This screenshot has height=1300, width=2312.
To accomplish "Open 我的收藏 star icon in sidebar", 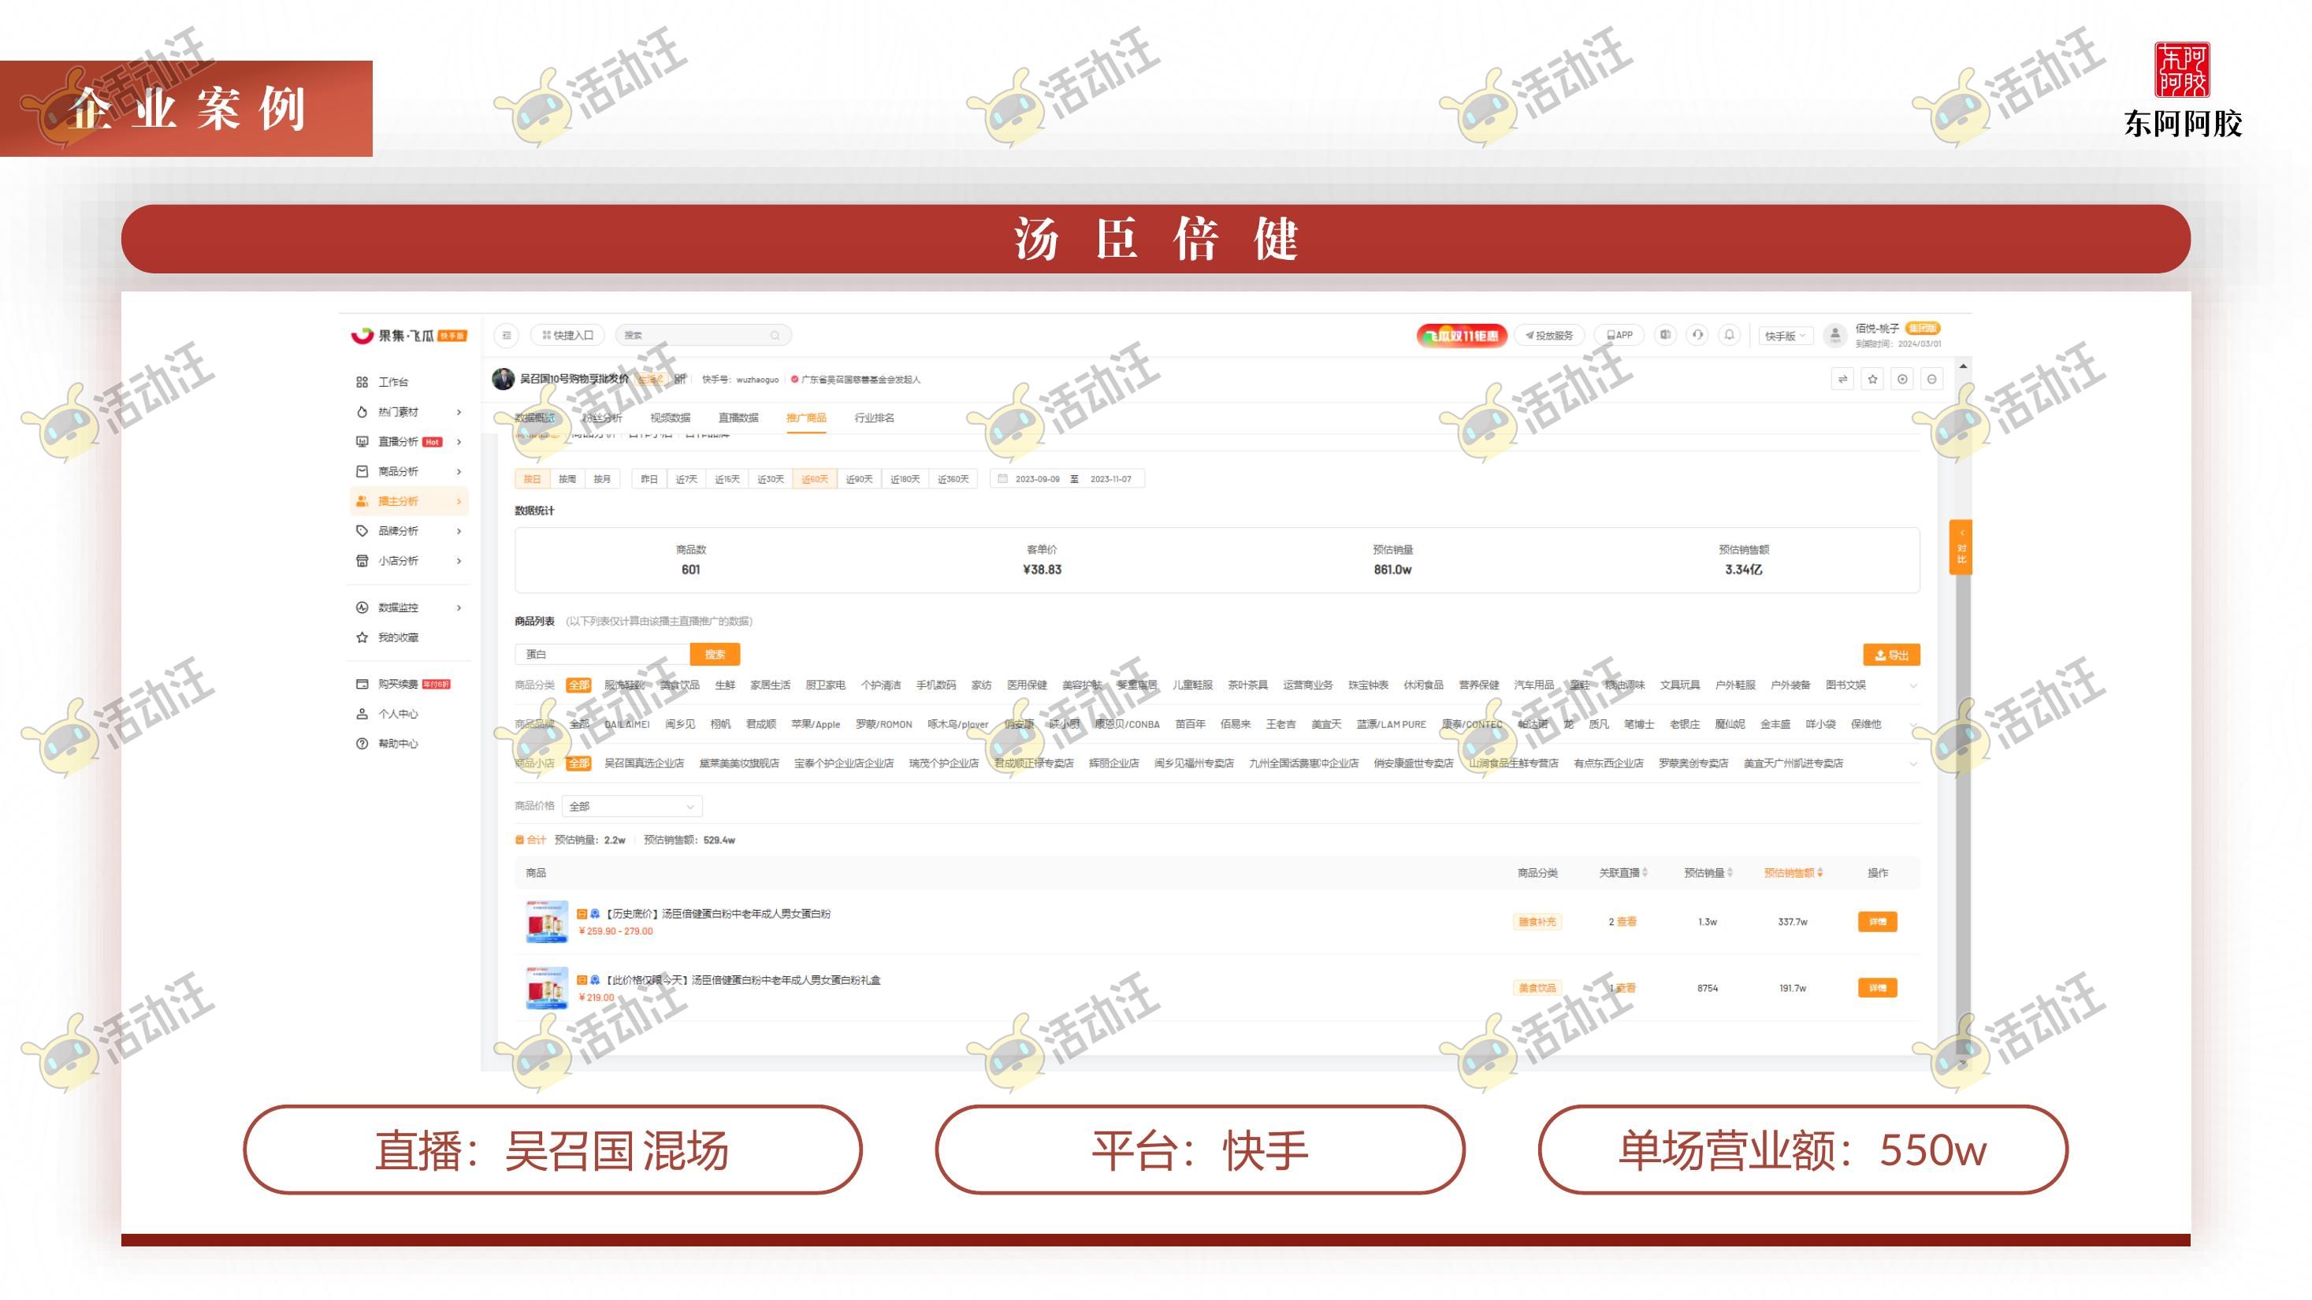I will coord(362,638).
